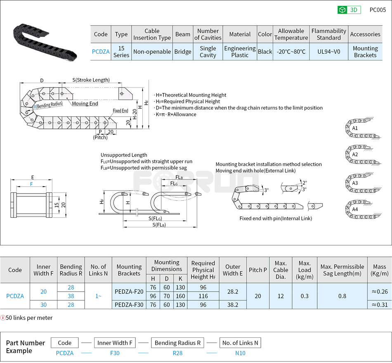Select inner width 30 option

[x=43, y=304]
